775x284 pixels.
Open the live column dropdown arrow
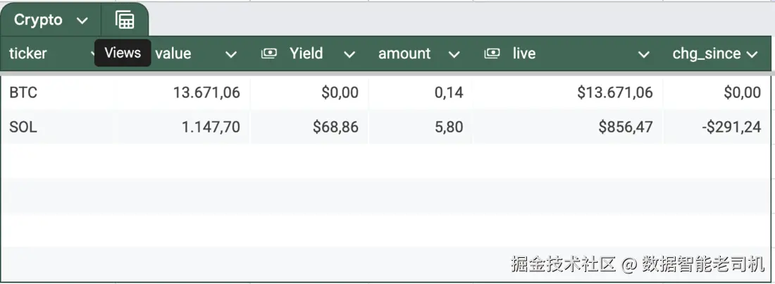click(x=643, y=54)
